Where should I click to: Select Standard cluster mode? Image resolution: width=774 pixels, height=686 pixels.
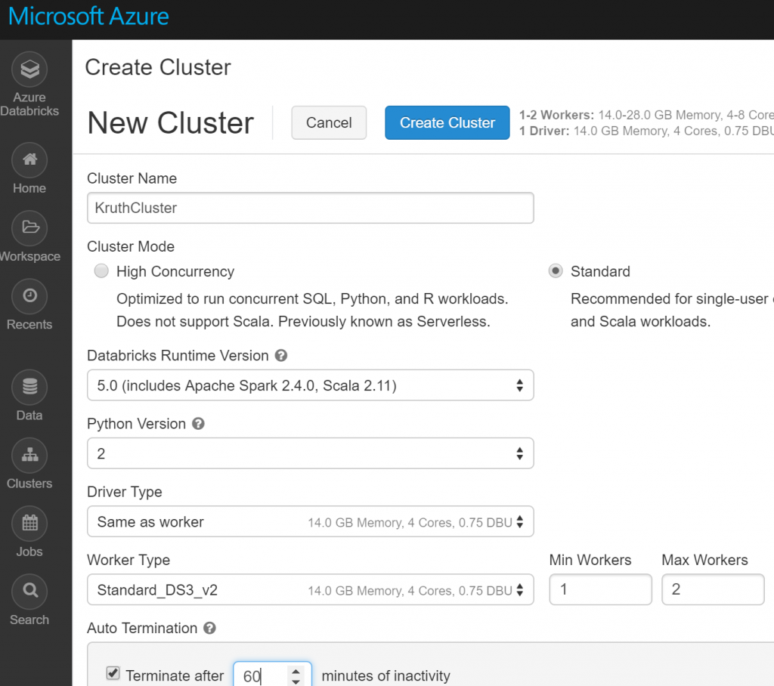pyautogui.click(x=556, y=271)
